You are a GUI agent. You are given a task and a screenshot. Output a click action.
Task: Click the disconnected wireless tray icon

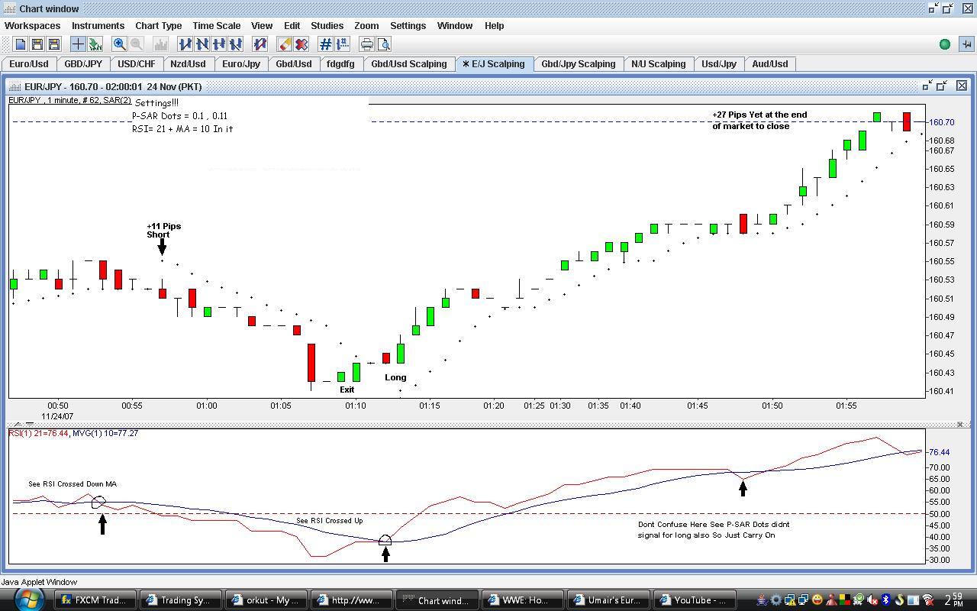coord(928,600)
